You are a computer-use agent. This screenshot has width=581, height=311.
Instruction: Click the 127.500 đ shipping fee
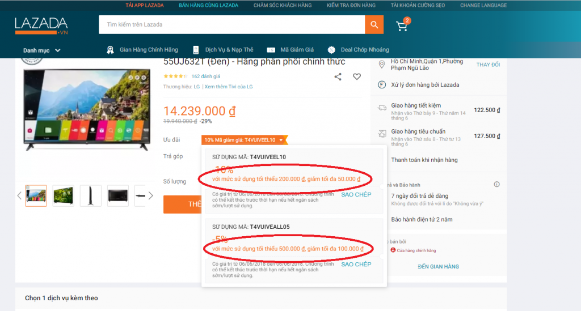click(x=487, y=136)
